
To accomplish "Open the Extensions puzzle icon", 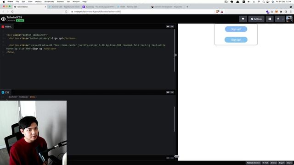I will 281,11.
